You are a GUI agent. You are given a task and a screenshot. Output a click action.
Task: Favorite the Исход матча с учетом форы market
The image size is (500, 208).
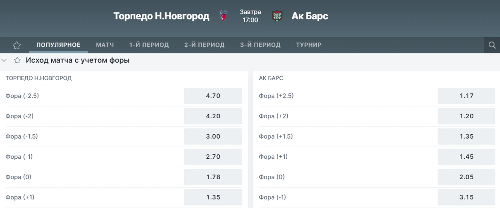[17, 61]
